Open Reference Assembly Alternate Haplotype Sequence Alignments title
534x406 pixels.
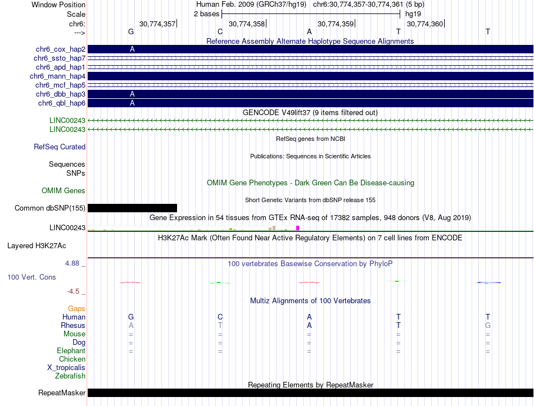[310, 41]
